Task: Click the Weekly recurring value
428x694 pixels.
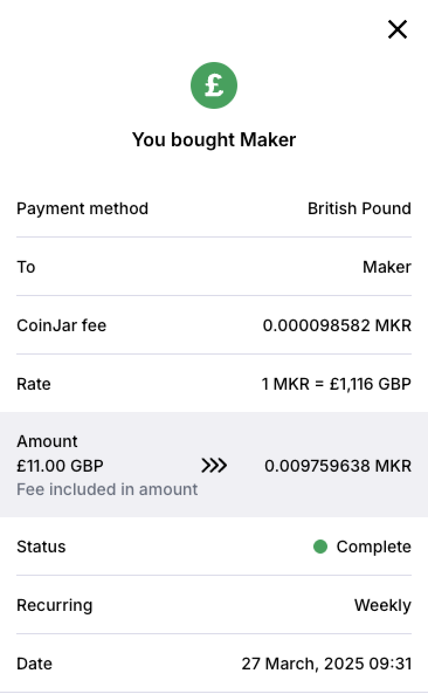Action: click(383, 605)
